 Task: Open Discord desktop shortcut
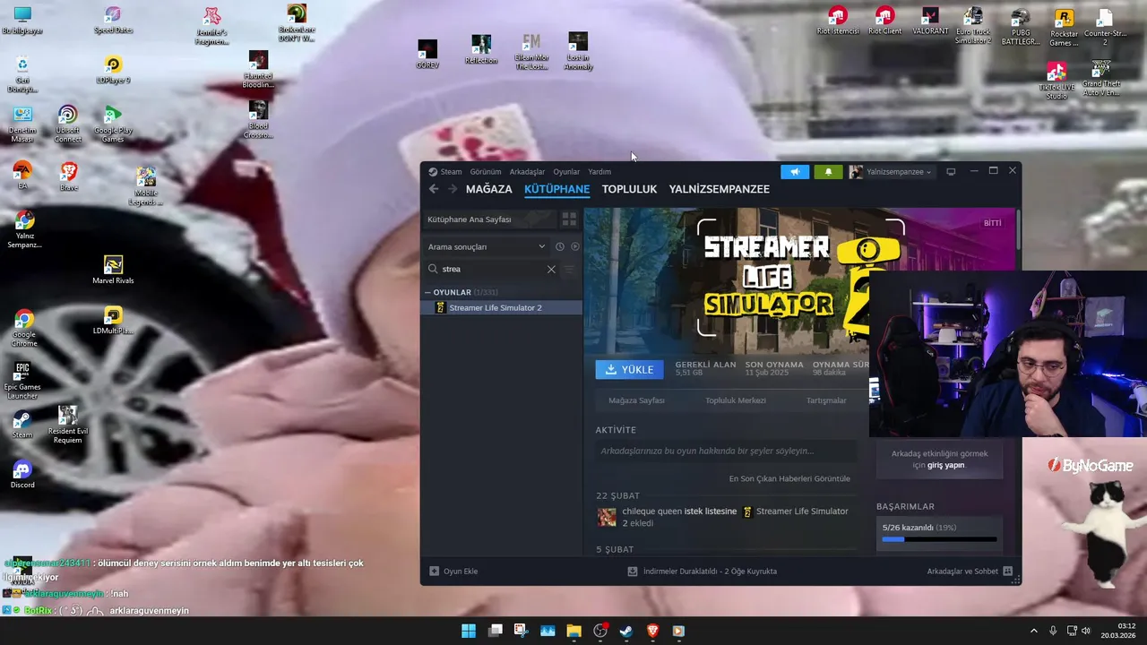[22, 475]
